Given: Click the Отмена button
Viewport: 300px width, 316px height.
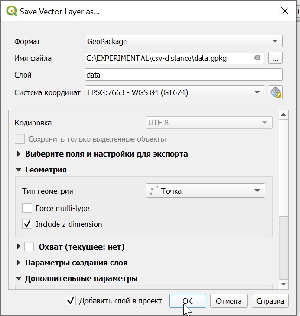Looking at the screenshot, I should point(229,301).
